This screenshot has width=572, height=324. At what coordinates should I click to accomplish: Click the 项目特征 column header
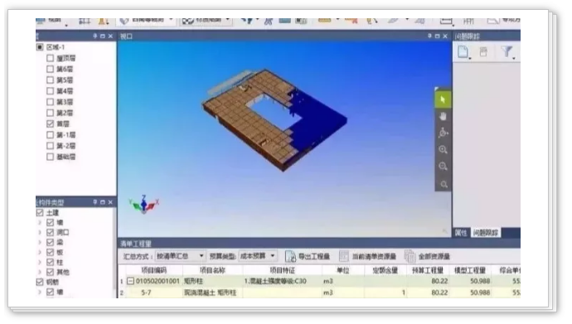[282, 270]
